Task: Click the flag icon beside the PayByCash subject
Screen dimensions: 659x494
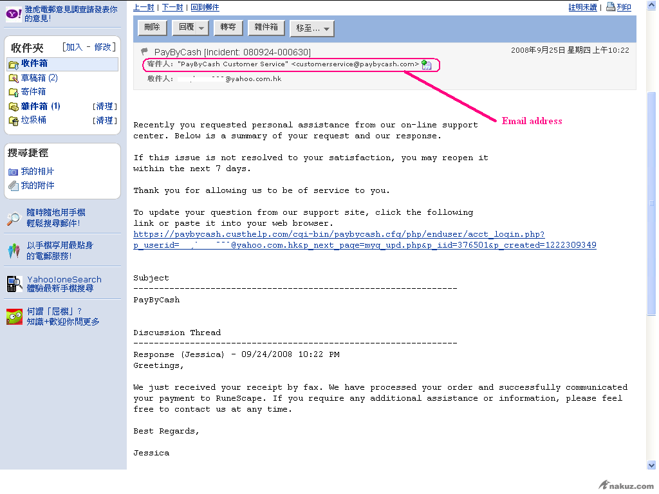Action: pos(144,51)
